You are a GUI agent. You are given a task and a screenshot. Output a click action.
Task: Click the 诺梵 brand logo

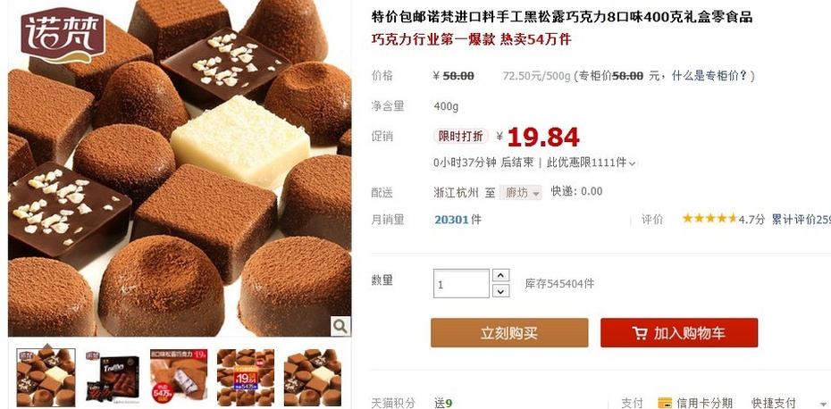pyautogui.click(x=63, y=35)
